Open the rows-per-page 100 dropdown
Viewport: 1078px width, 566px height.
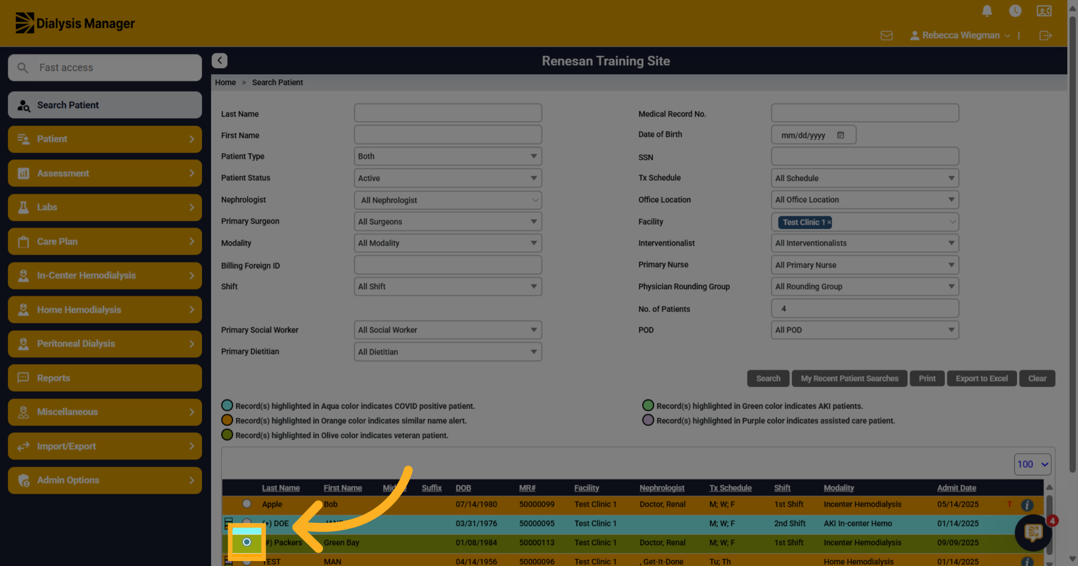pos(1033,464)
